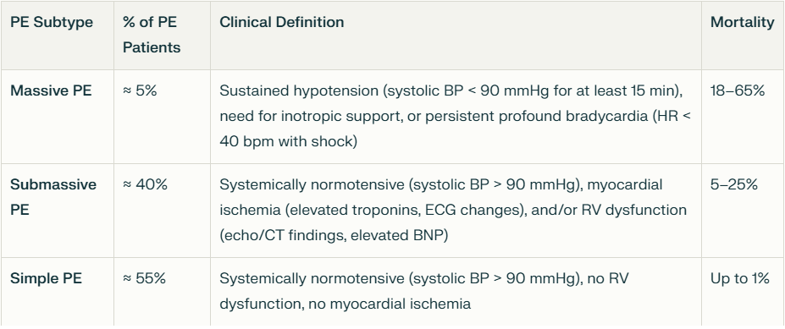Select the echo/CT findings, elevated BNP text
The image size is (785, 329).
pyautogui.click(x=334, y=235)
